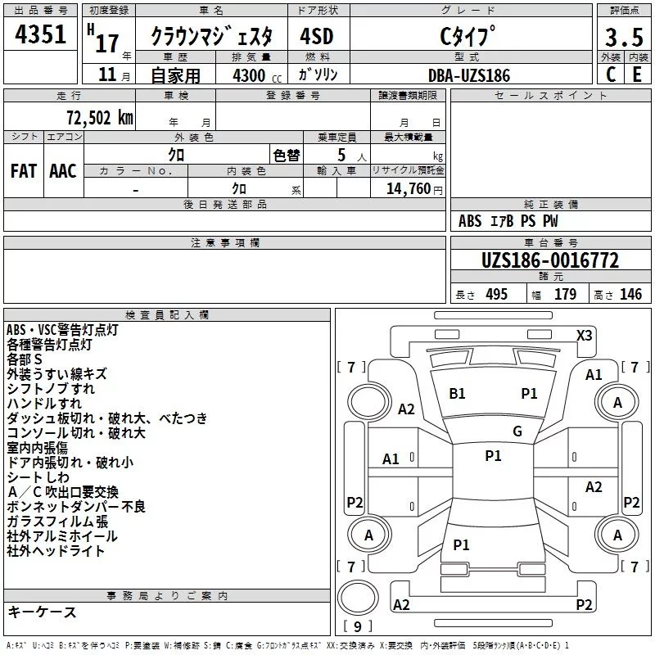655x655 pixels.
Task: Click the 色替 color change label
Action: pyautogui.click(x=286, y=156)
